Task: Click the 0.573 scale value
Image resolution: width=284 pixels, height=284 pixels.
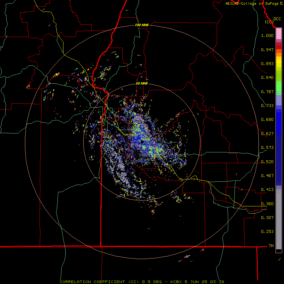Action: coord(267,148)
